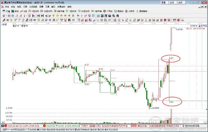Image resolution: width=208 pixels, height=132 pixels.
Task: Click the infinity-shaped icon in toolbar
Action: coord(182,20)
